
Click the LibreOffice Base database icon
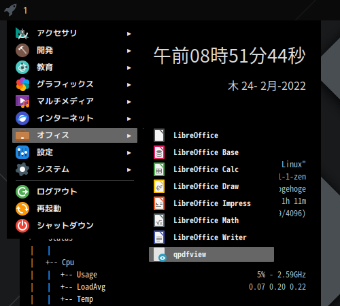click(x=159, y=152)
